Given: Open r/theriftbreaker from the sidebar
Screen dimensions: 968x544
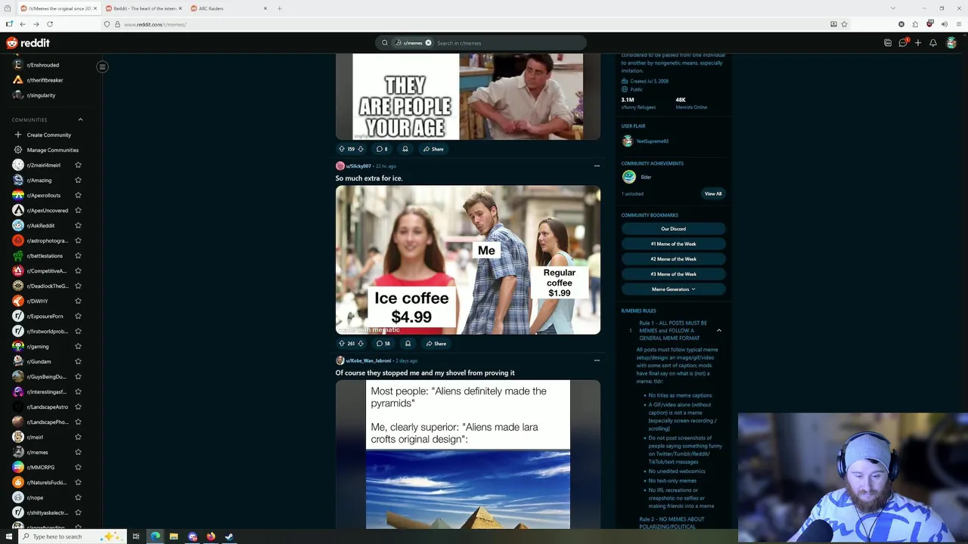Looking at the screenshot, I should [x=45, y=80].
